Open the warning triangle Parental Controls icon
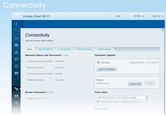This screenshot has width=166, height=116. tap(16, 52)
